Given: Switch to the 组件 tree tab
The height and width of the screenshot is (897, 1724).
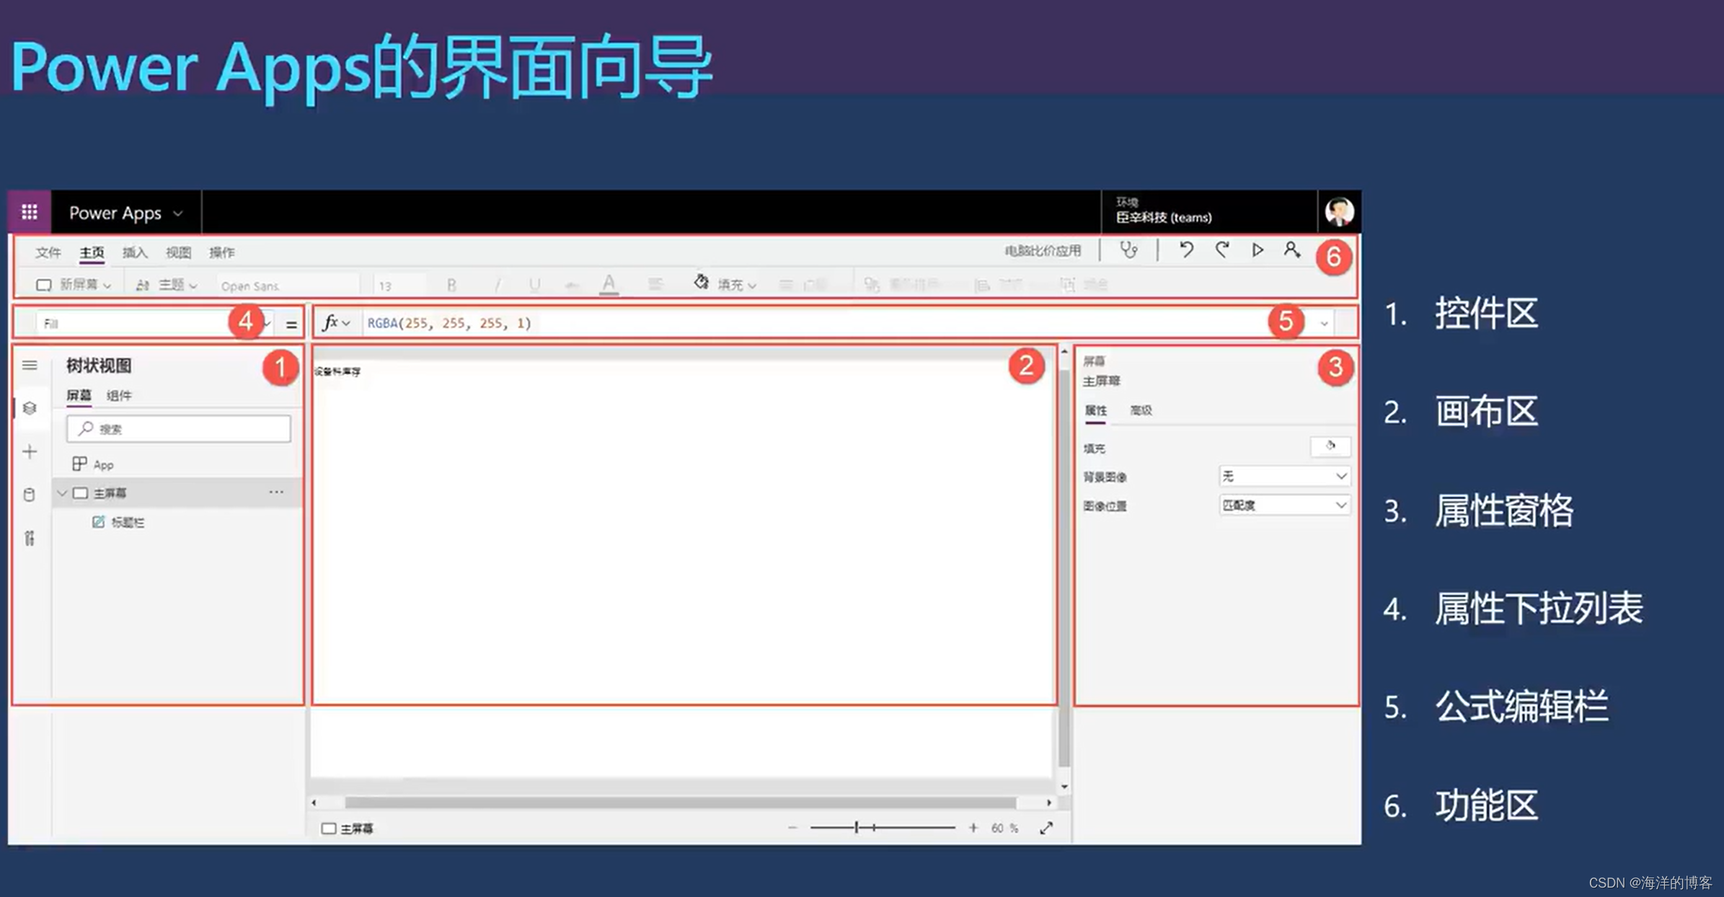Looking at the screenshot, I should (x=119, y=395).
